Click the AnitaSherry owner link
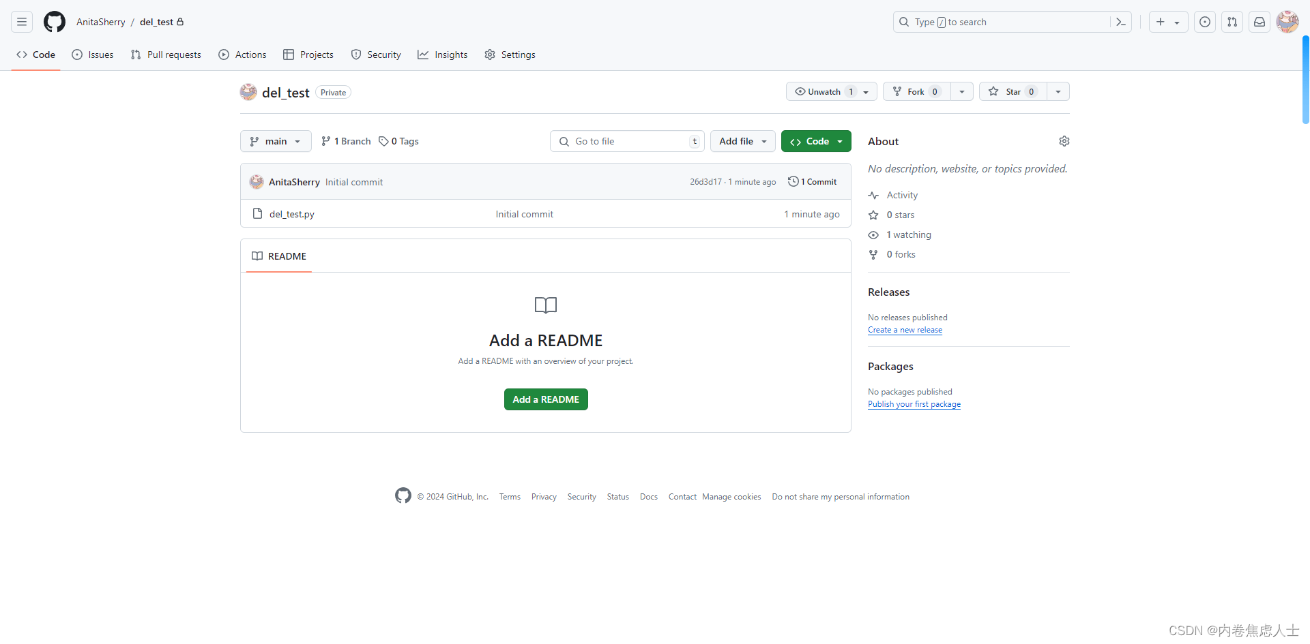Image resolution: width=1310 pixels, height=644 pixels. pyautogui.click(x=100, y=22)
